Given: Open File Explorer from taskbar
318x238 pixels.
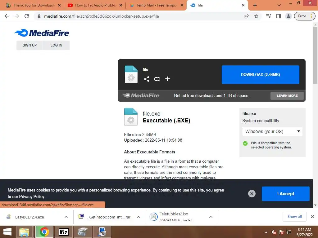Looking at the screenshot, I should click(x=24, y=232).
